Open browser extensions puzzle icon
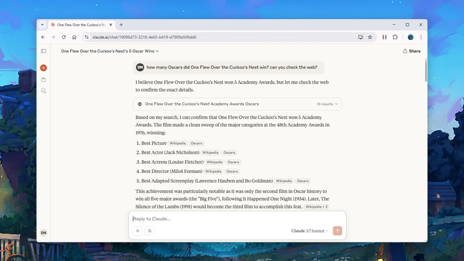Screen dimensions: 464x261 pyautogui.click(x=395, y=37)
